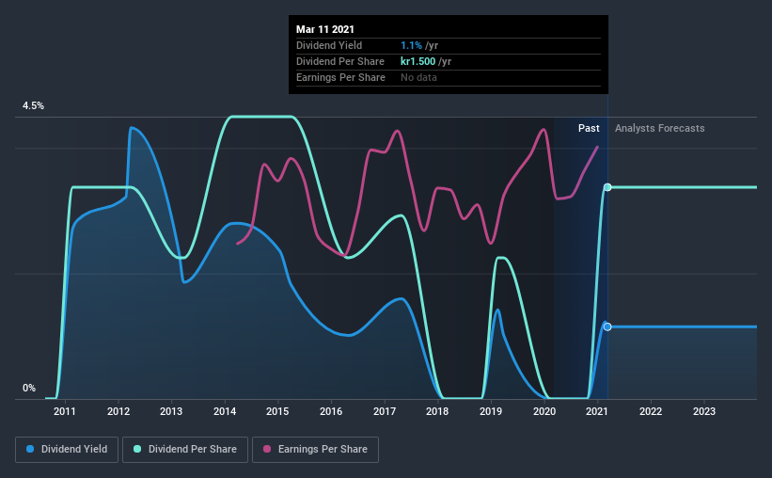This screenshot has height=478, width=772.
Task: Click the 2016 x-axis label
Action: 331,411
